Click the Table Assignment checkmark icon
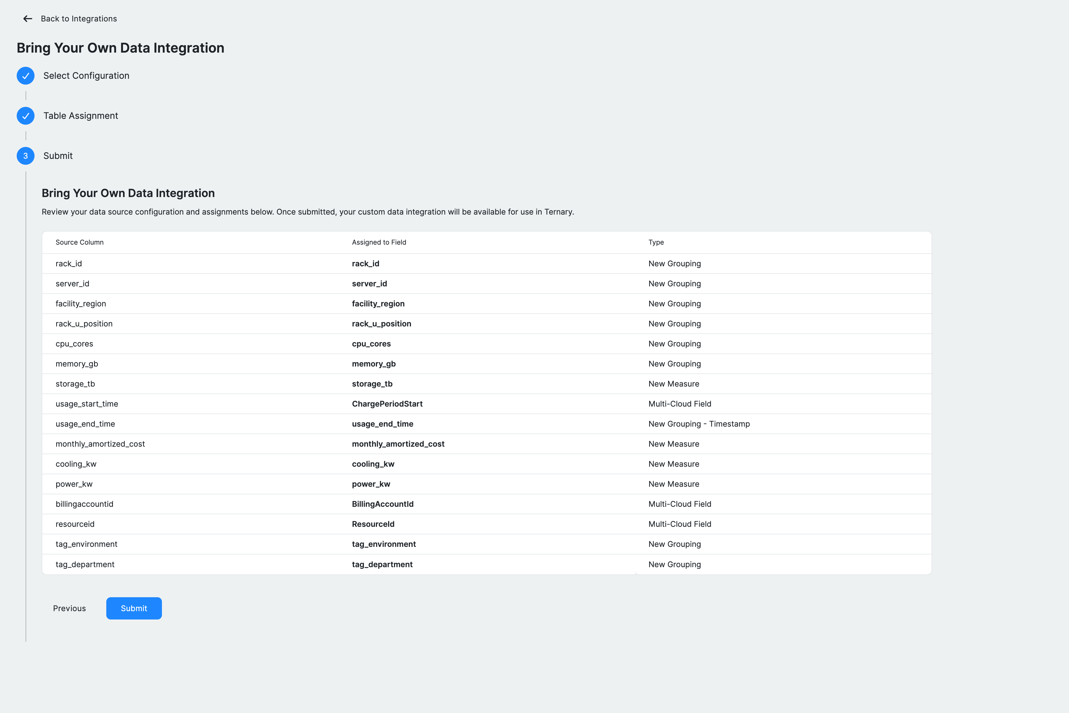Image resolution: width=1069 pixels, height=713 pixels. tap(25, 116)
